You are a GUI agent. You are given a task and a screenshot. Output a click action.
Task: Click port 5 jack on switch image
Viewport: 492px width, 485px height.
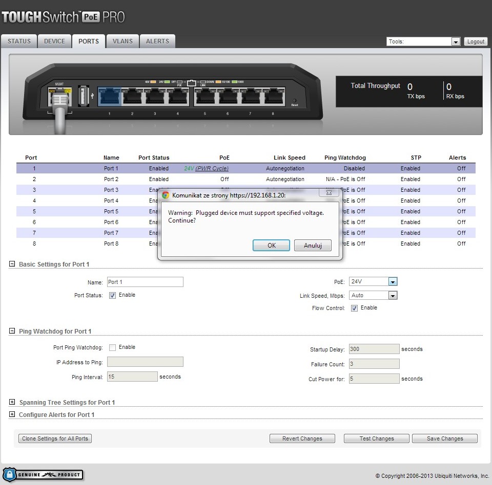click(205, 97)
